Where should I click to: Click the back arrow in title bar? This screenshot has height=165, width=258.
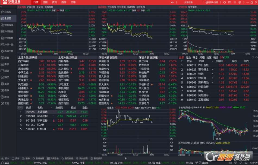pyautogui.click(x=172, y=2)
